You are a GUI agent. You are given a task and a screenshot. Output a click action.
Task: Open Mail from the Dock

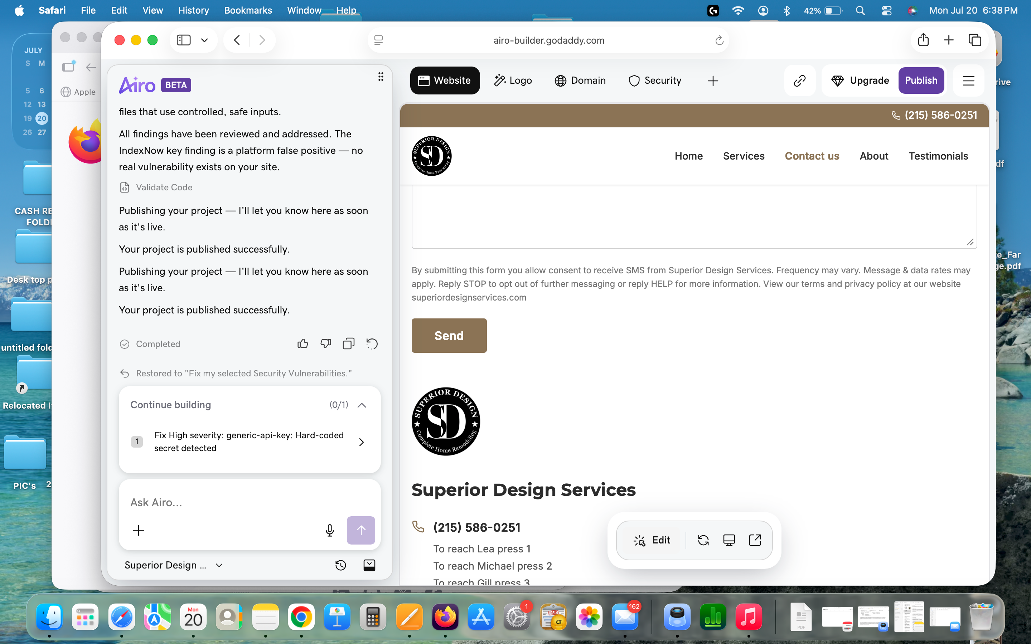pyautogui.click(x=625, y=617)
